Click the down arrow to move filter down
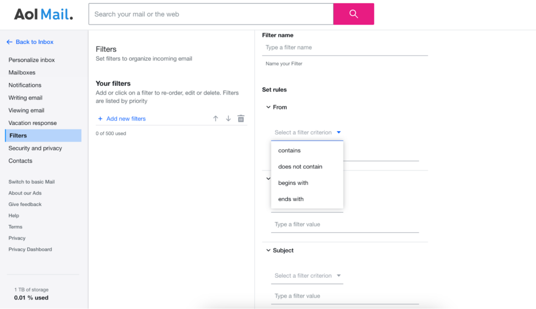 (228, 118)
